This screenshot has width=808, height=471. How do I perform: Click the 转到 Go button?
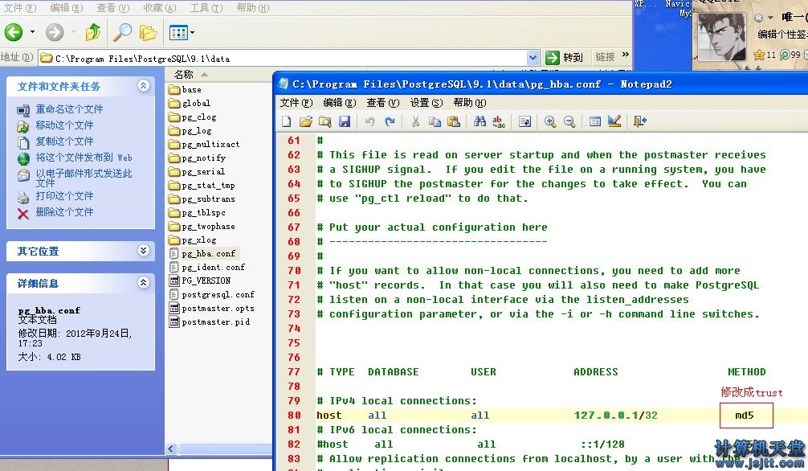(565, 57)
